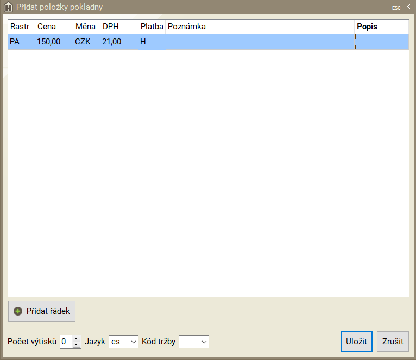Close the dialog with the ESC X button
416x360 pixels.
pos(407,7)
